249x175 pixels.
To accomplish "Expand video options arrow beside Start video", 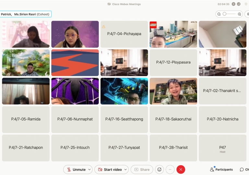I will pyautogui.click(x=125, y=169).
